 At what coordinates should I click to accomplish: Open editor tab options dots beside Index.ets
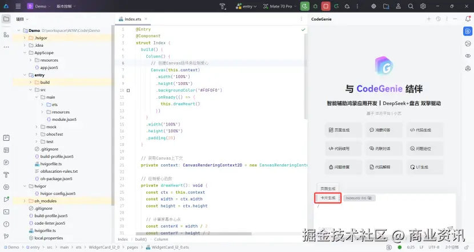coord(301,19)
